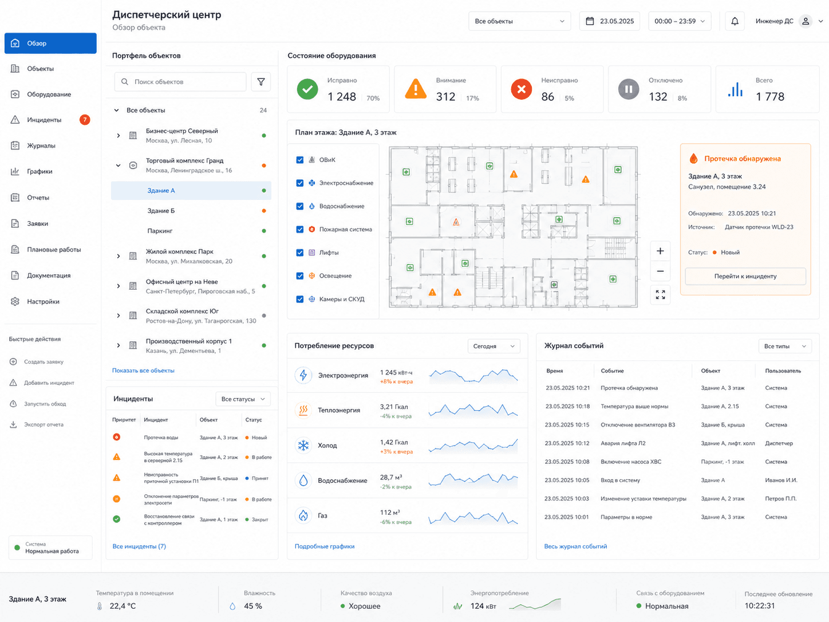Click the 23.05.2025 date field
The height and width of the screenshot is (622, 829).
coord(609,21)
